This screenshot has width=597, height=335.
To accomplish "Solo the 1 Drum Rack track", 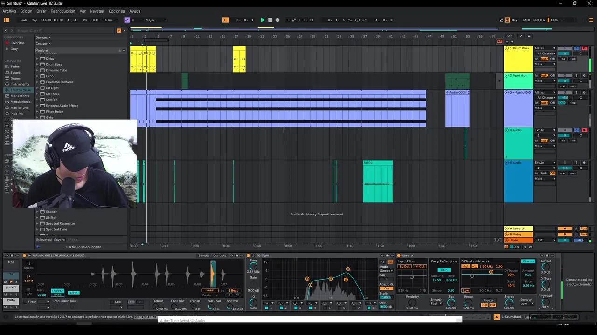I will (x=576, y=48).
